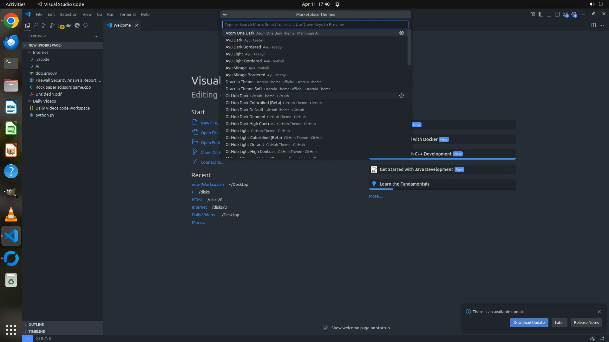Image resolution: width=609 pixels, height=342 pixels.
Task: Open the Terminal menu
Action: pyautogui.click(x=128, y=14)
